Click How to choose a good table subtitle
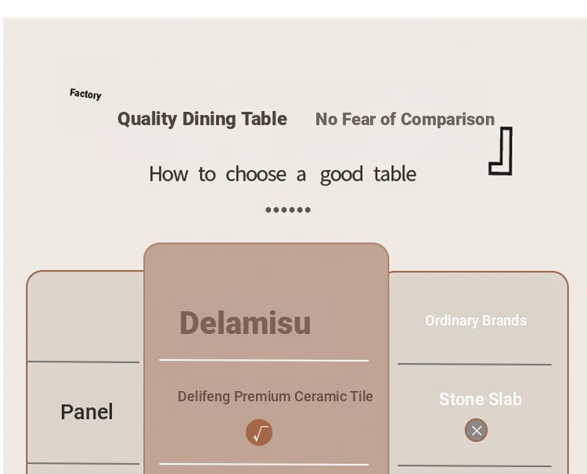Image resolution: width=587 pixels, height=474 pixels. (x=283, y=174)
